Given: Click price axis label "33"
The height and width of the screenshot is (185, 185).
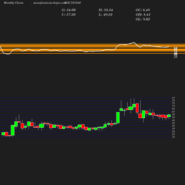Looking at the screenshot, I should pyautogui.click(x=174, y=128).
